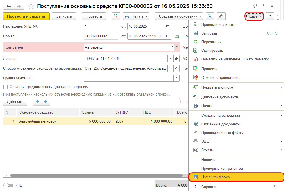The image size is (284, 191).
Task: Select 'Изменить форму...' menu item
Action: point(236,177)
